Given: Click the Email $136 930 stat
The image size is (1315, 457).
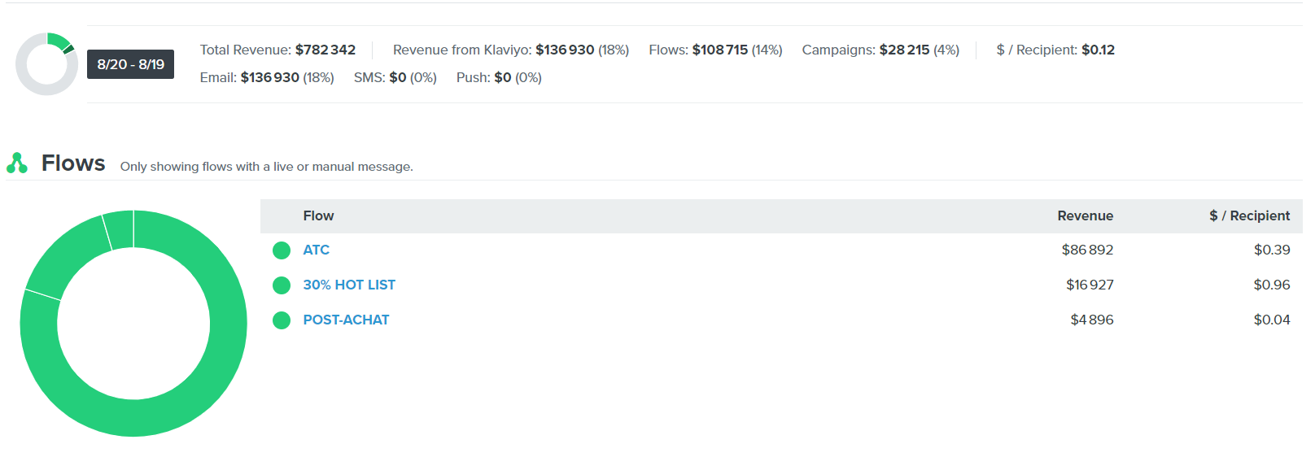Looking at the screenshot, I should (269, 78).
